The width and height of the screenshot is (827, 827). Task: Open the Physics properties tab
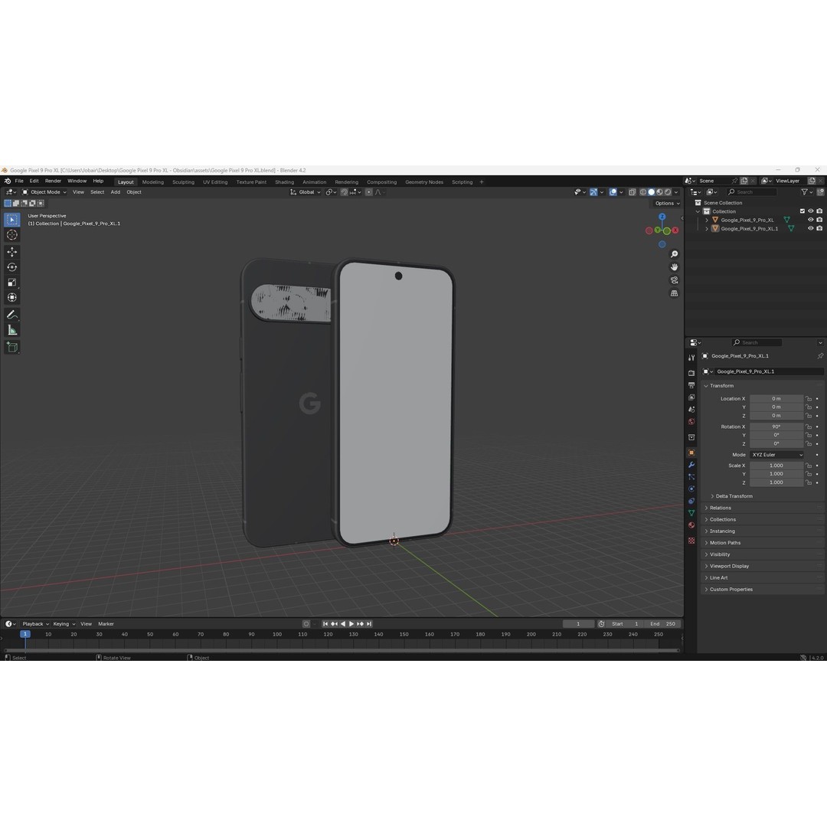tap(691, 489)
